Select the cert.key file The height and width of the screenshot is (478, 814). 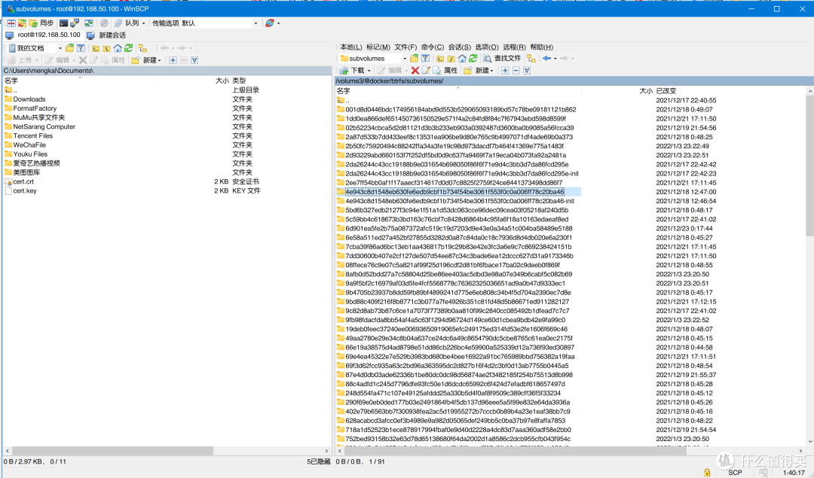pyautogui.click(x=24, y=190)
